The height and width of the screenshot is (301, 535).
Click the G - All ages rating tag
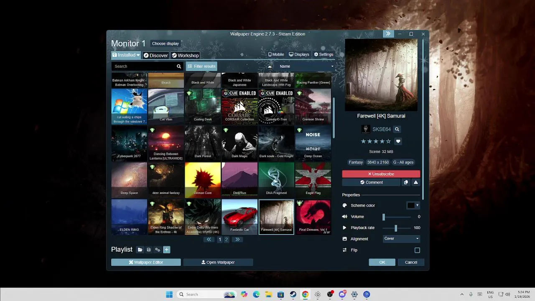pyautogui.click(x=403, y=162)
